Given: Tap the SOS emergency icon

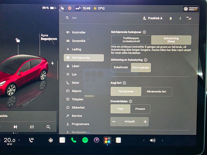Looking at the screenshot, I should pyautogui.click(x=78, y=8).
